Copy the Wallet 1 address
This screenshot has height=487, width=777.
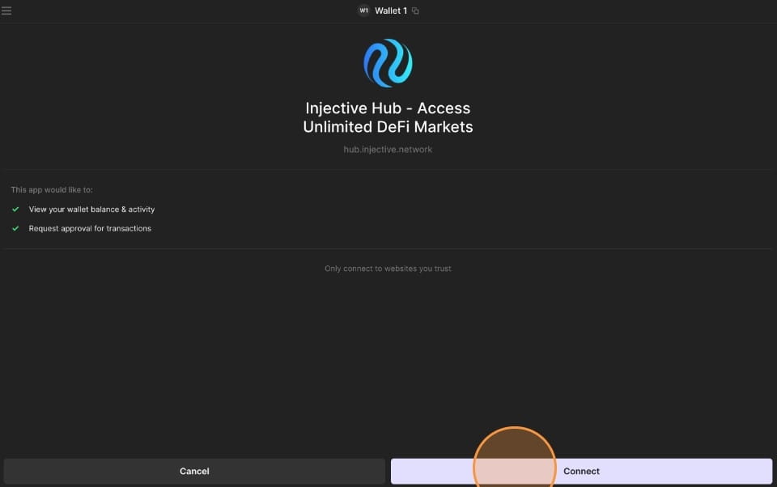click(x=415, y=11)
